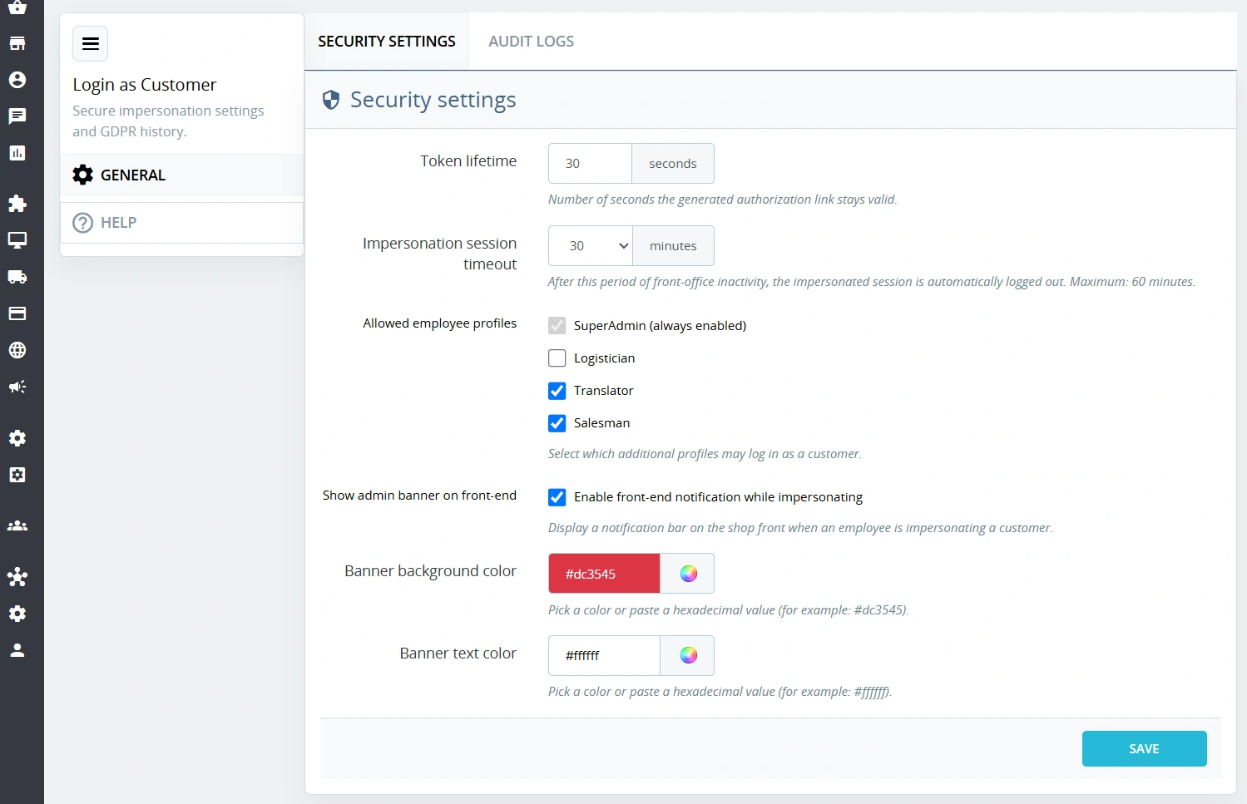
Task: Open the international globe icon
Action: pyautogui.click(x=17, y=350)
